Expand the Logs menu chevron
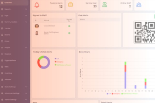This screenshot has height=103, width=155. click(26, 15)
